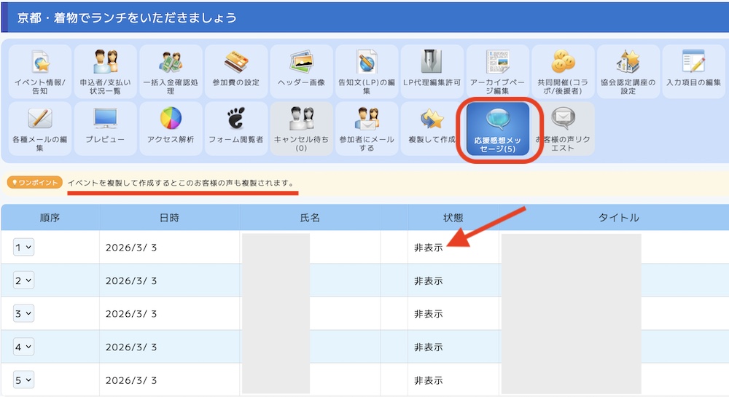Open 参加費の設定 credit card icon
Image resolution: width=729 pixels, height=397 pixels.
[x=236, y=71]
